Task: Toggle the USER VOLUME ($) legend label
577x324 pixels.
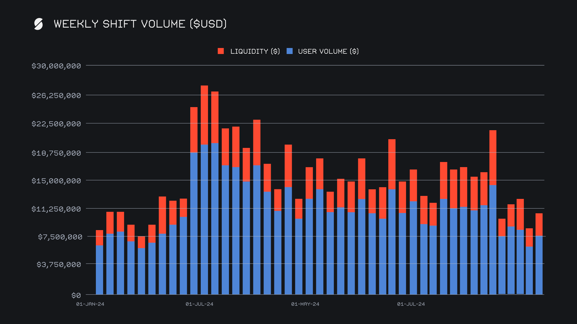Action: [x=328, y=51]
